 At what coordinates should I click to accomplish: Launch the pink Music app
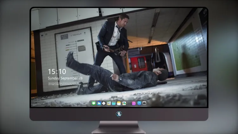[x=134, y=104]
